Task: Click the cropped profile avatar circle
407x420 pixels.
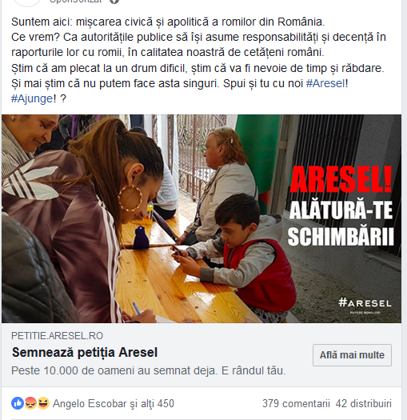Action: click(x=26, y=2)
